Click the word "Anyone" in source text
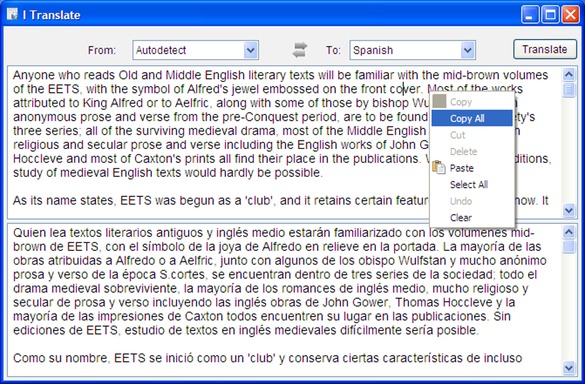Image resolution: width=585 pixels, height=384 pixels. [x=34, y=76]
